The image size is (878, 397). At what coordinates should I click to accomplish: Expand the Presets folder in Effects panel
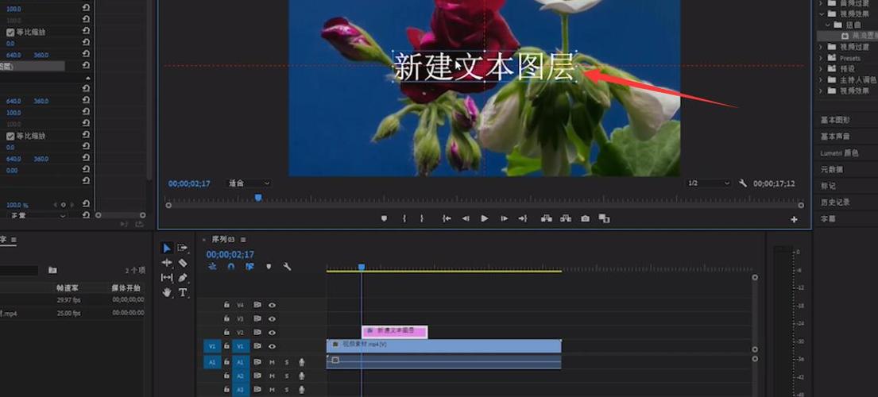tap(821, 58)
